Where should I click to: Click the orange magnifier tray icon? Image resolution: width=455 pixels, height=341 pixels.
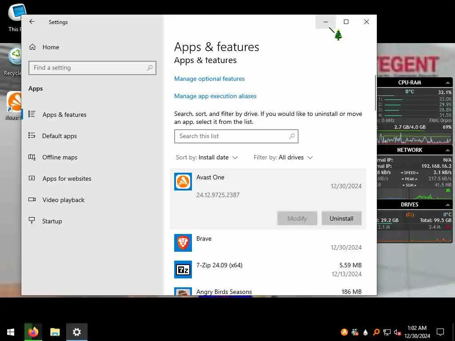(376, 332)
